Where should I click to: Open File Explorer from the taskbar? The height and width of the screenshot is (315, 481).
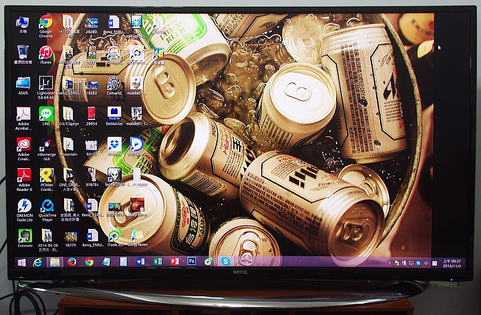pyautogui.click(x=55, y=262)
